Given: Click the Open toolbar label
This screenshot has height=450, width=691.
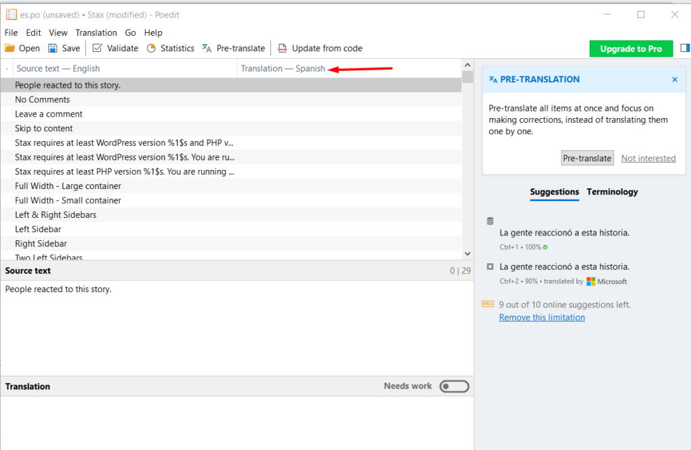Looking at the screenshot, I should coord(29,48).
